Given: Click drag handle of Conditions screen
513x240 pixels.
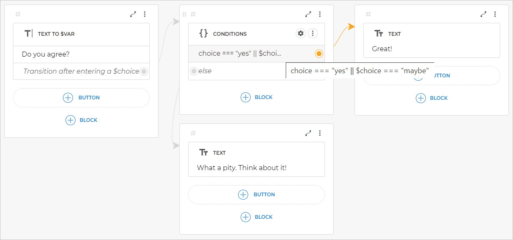Looking at the screenshot, I should 184,14.
